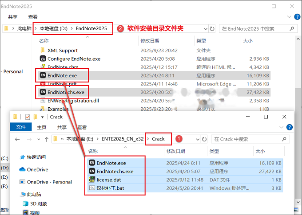Click search field in EndNote2025 window
Image resolution: width=302 pixels, height=215 pixels.
[x=258, y=29]
